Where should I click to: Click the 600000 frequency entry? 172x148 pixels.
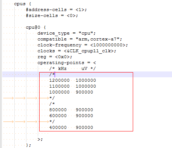[x=58, y=116]
